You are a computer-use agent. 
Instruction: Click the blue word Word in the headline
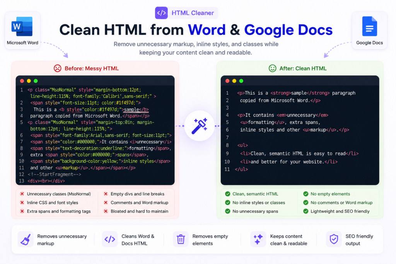pyautogui.click(x=207, y=30)
